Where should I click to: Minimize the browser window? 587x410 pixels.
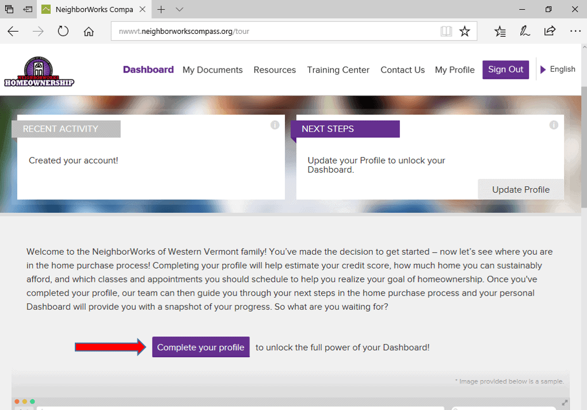pos(522,9)
